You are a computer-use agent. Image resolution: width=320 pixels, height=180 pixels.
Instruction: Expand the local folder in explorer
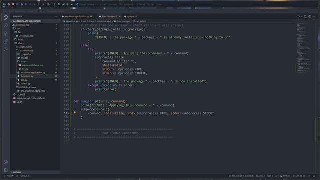coord(35,40)
